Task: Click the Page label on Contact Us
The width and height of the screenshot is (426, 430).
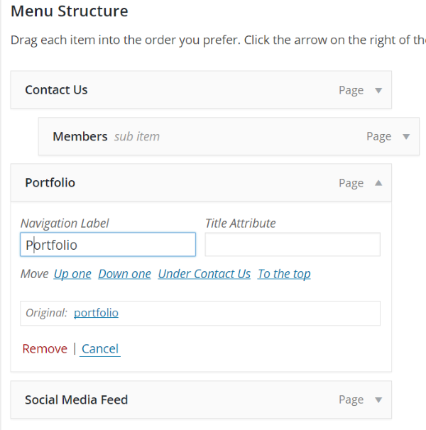Action: 351,90
